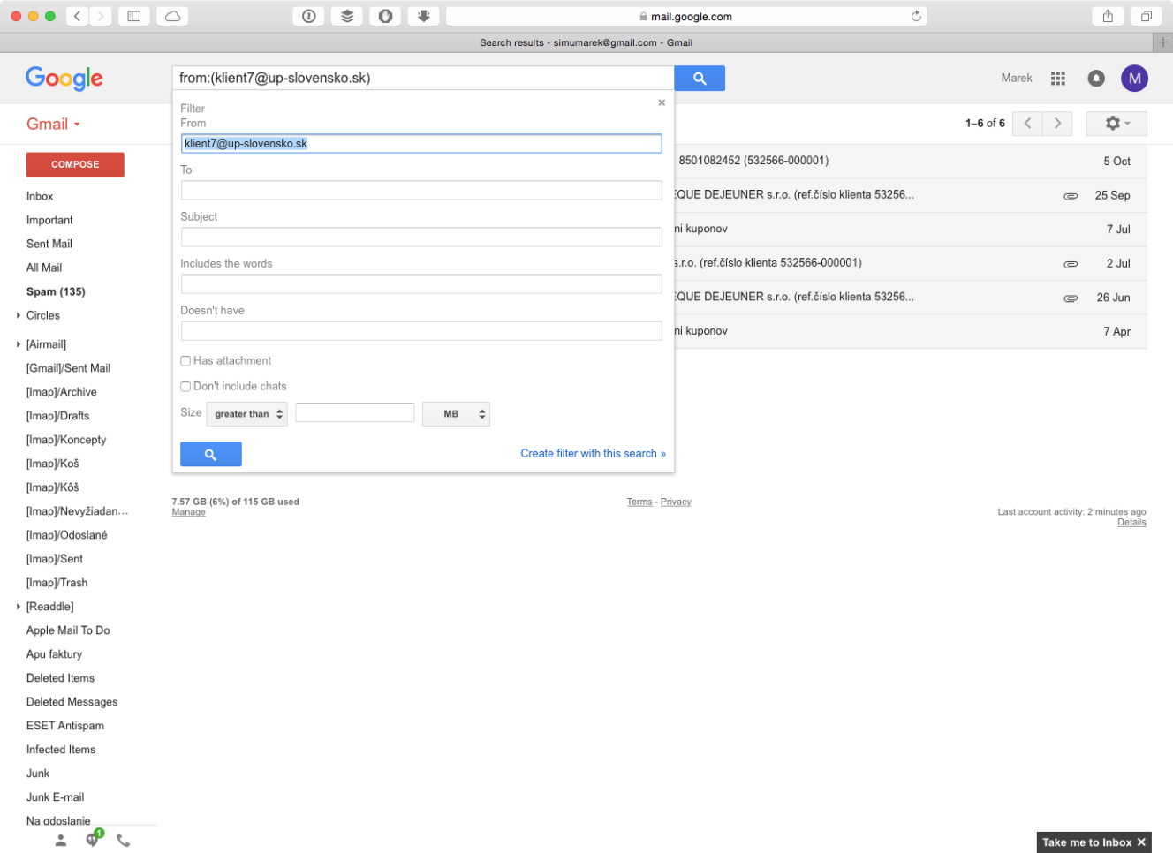Click the Manage storage link

[188, 512]
